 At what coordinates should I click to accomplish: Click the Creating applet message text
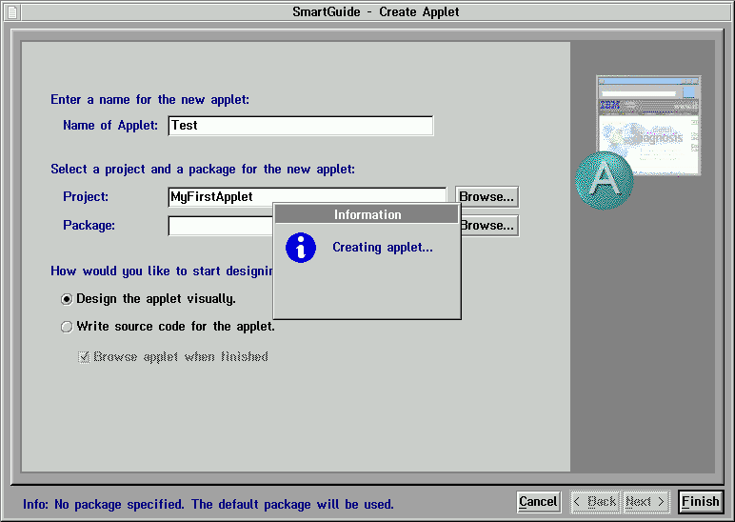(x=382, y=248)
